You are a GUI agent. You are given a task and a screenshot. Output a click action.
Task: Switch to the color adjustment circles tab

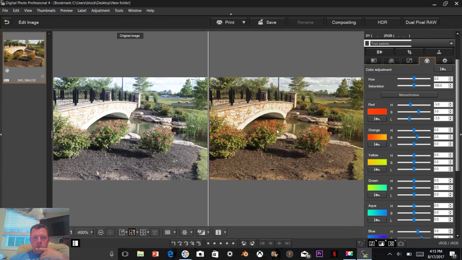(427, 61)
